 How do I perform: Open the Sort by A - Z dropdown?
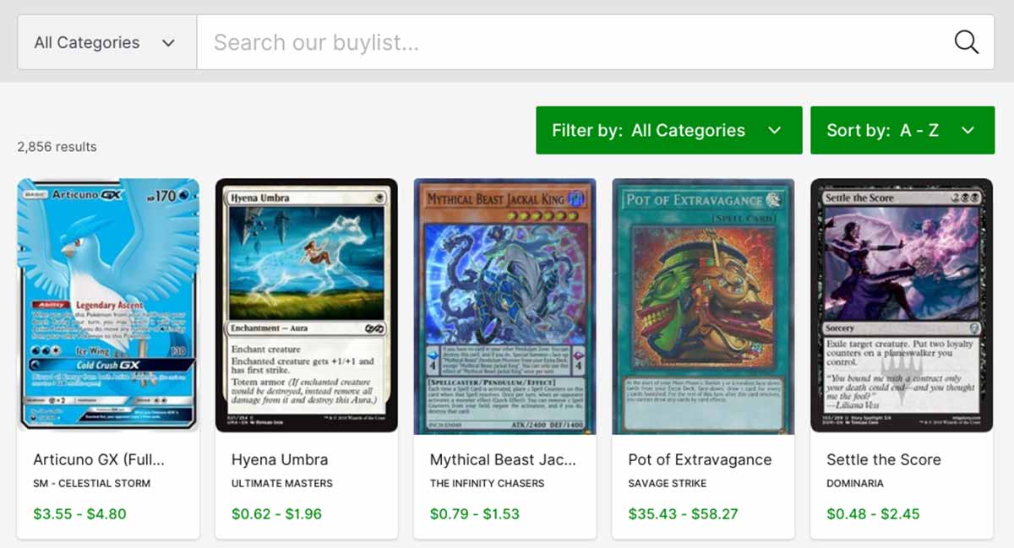902,130
